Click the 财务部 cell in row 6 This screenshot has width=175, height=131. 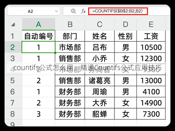coord(70,91)
